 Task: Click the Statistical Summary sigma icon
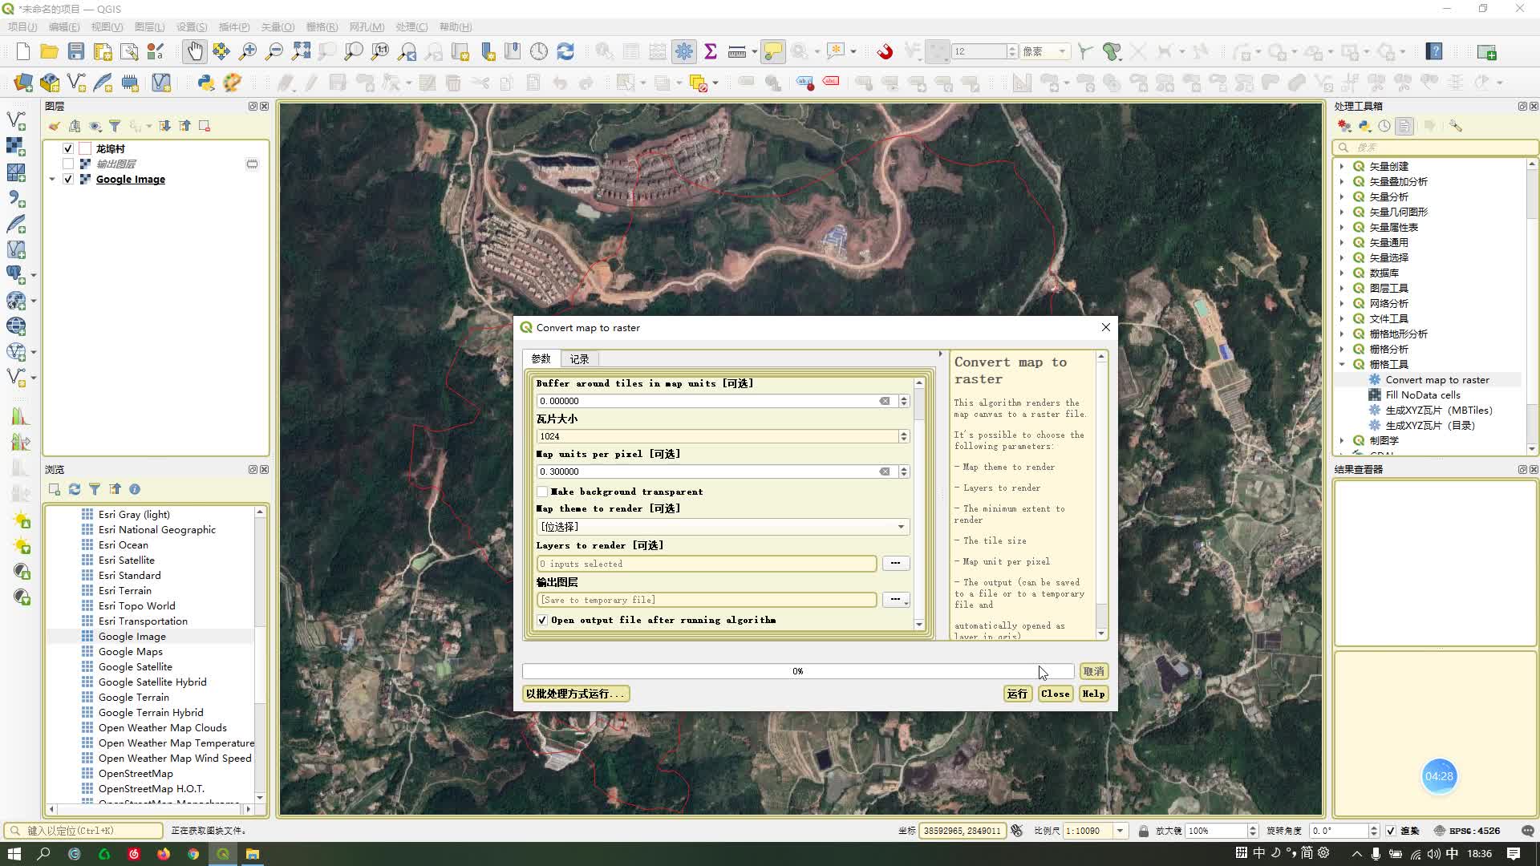point(710,52)
